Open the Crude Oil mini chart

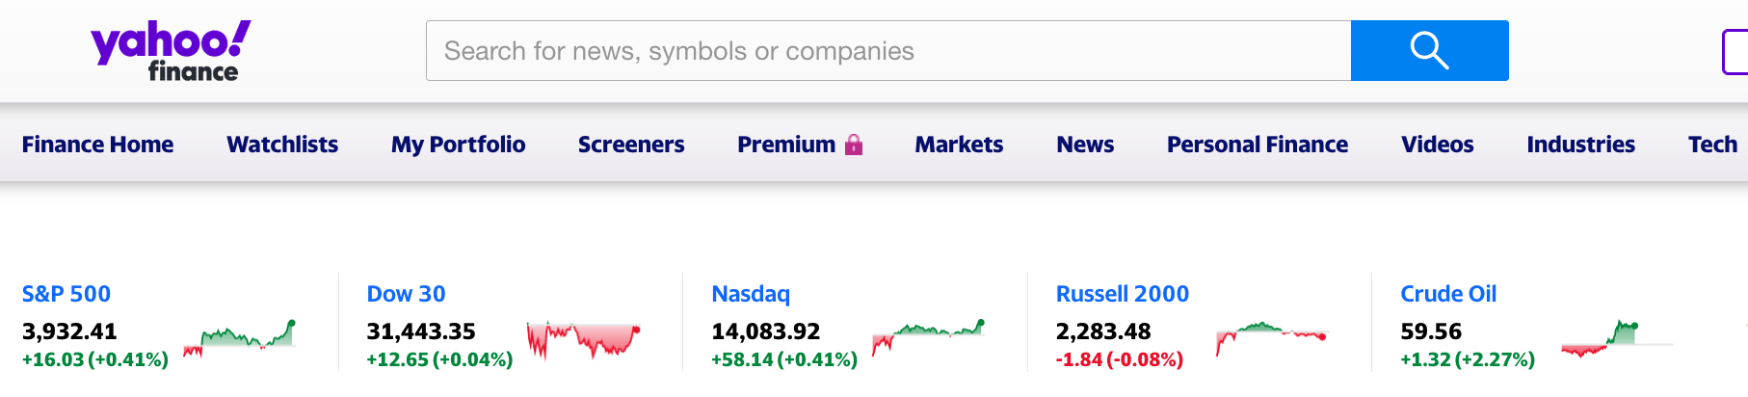coord(1617,339)
